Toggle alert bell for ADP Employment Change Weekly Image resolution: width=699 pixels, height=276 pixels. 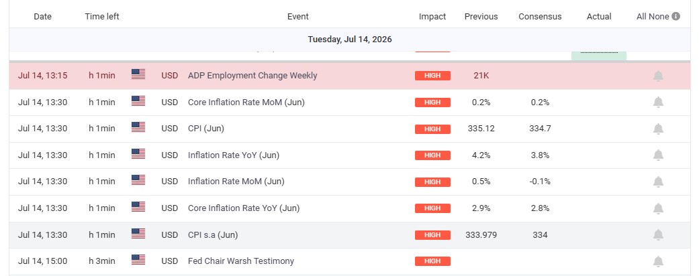(658, 76)
